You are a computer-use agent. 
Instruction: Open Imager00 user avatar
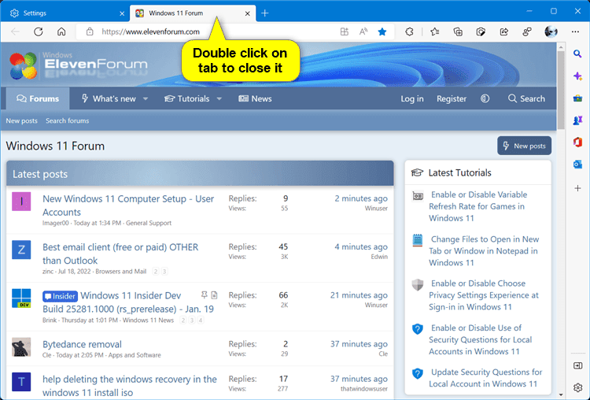21,202
